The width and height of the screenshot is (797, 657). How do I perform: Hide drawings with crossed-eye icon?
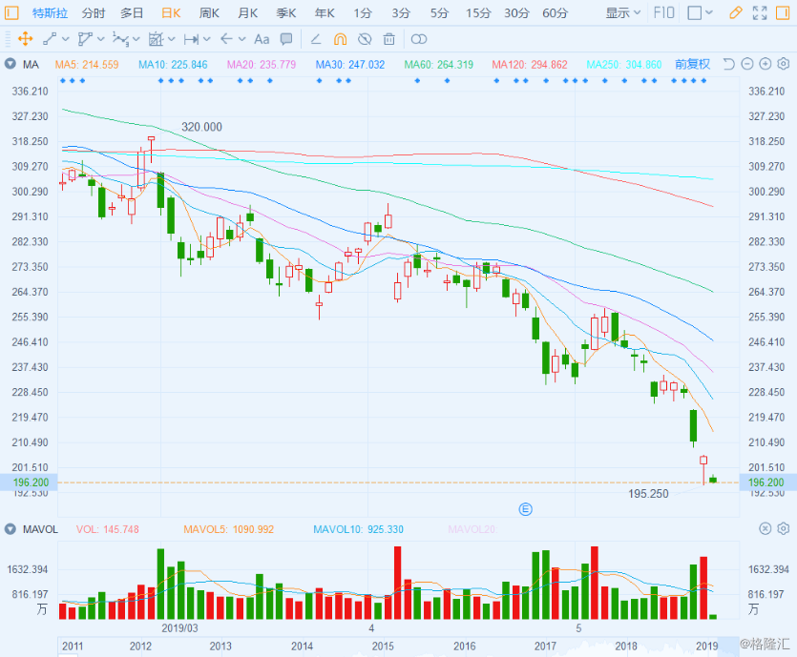[x=365, y=39]
